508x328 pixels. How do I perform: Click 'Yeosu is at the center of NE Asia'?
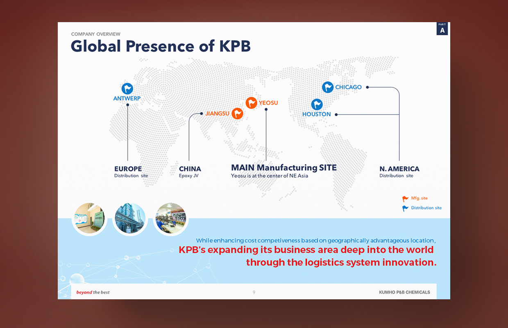[270, 176]
